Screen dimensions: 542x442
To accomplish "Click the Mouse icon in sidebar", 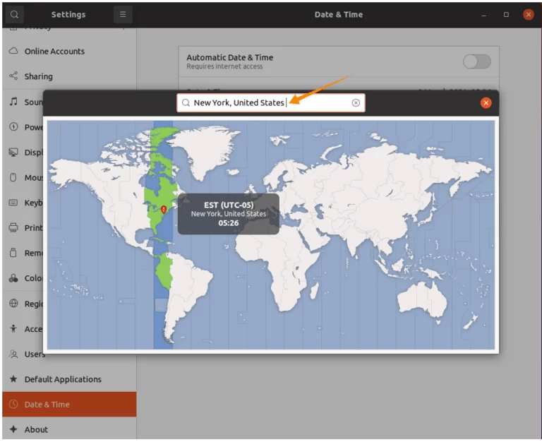I will (x=13, y=177).
